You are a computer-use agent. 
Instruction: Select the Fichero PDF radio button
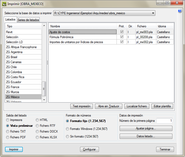click(x=8, y=137)
